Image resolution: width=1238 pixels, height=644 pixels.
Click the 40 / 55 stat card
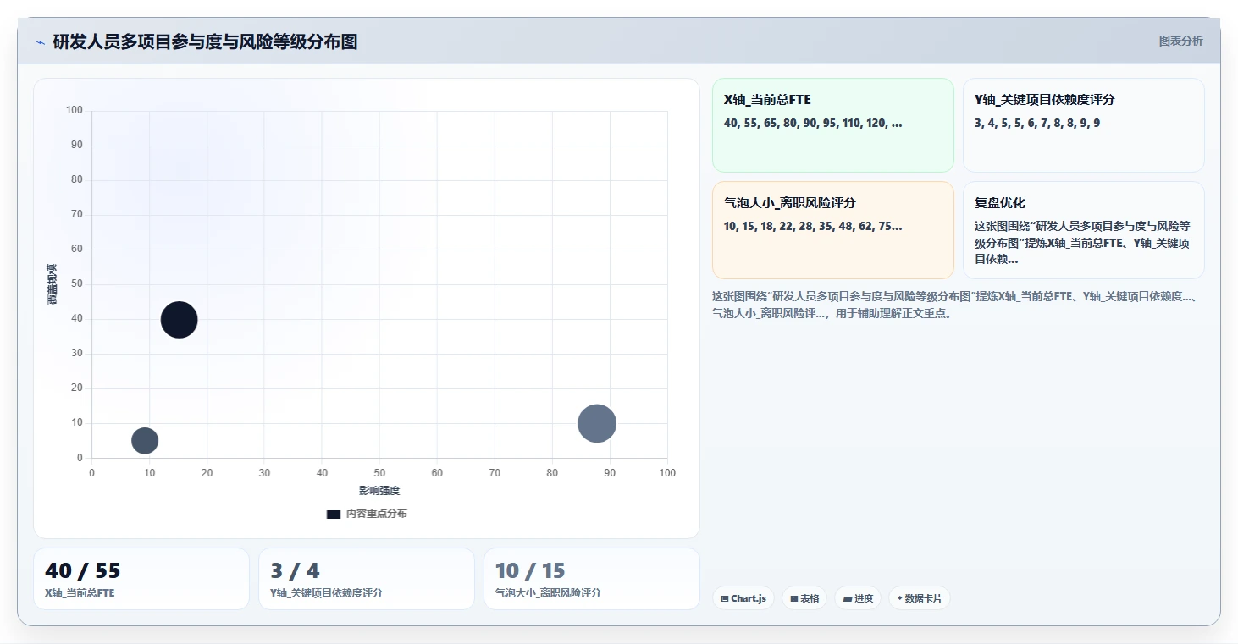[x=141, y=579]
